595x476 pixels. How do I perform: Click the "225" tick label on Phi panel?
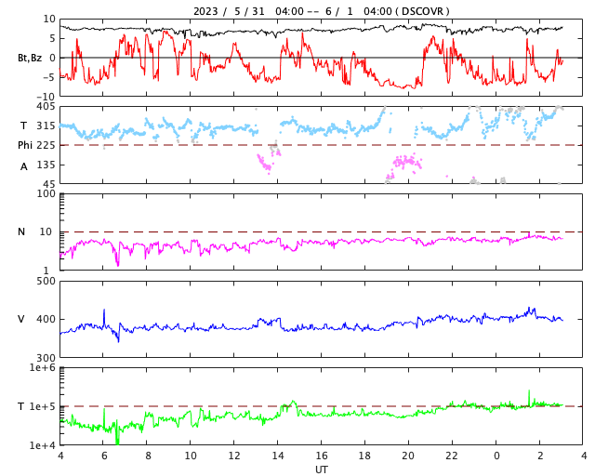click(46, 145)
